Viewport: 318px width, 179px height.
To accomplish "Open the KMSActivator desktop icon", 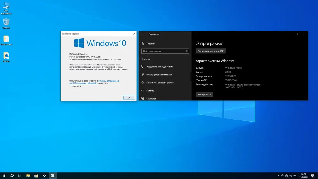I will click(x=6, y=40).
